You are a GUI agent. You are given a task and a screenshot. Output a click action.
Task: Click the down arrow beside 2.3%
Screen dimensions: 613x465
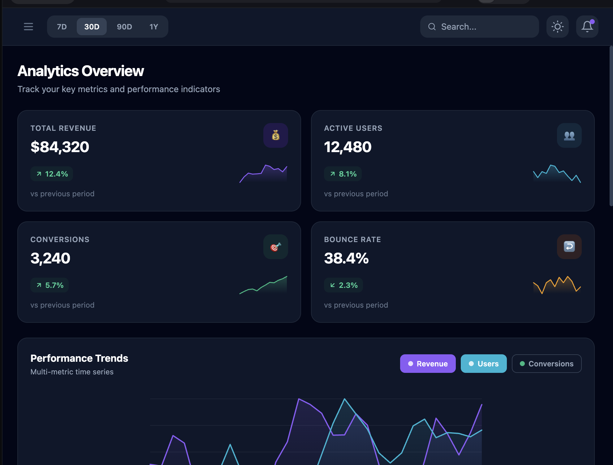tap(333, 285)
